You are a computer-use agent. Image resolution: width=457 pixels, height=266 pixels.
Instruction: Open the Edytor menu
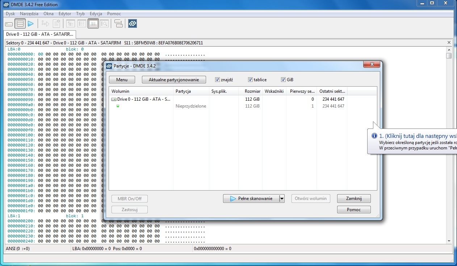click(65, 14)
